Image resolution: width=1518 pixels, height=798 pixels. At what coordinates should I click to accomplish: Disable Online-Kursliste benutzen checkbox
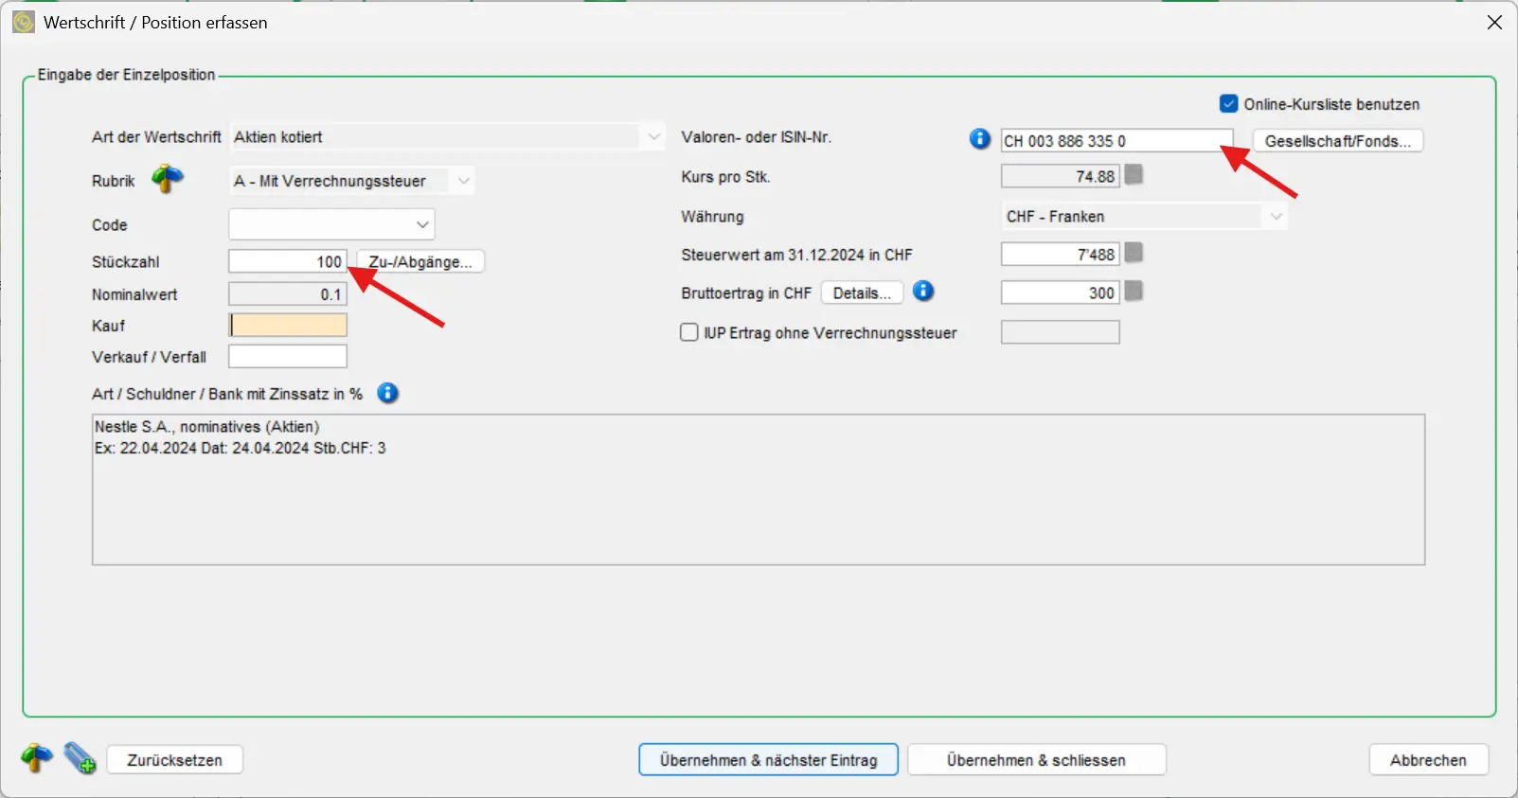1229,103
